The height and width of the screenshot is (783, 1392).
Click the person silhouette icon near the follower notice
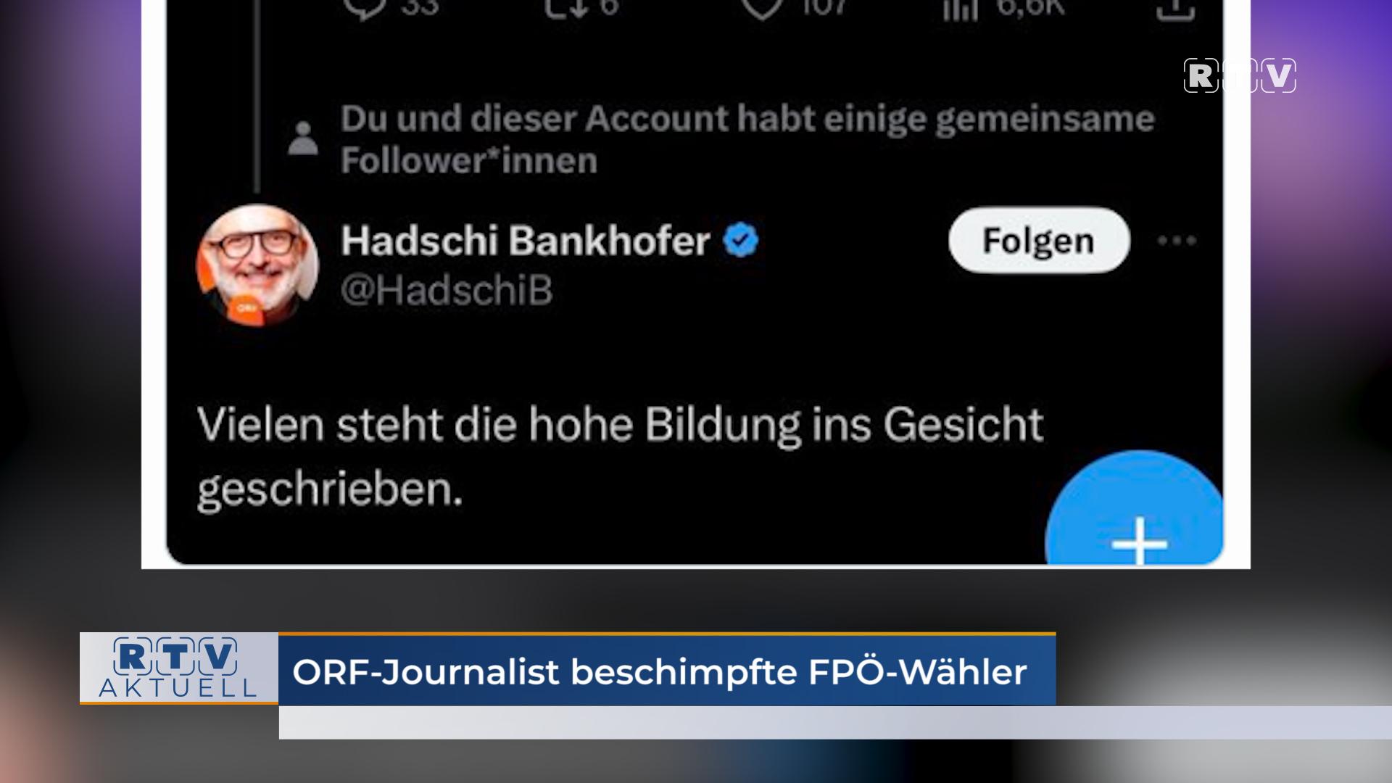(303, 138)
